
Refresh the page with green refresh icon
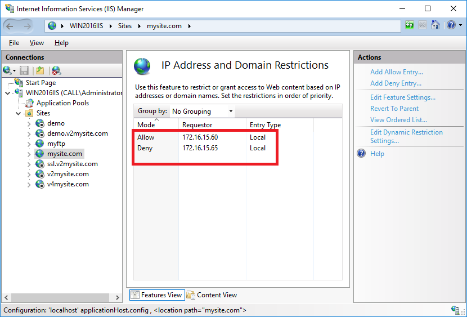click(x=410, y=25)
